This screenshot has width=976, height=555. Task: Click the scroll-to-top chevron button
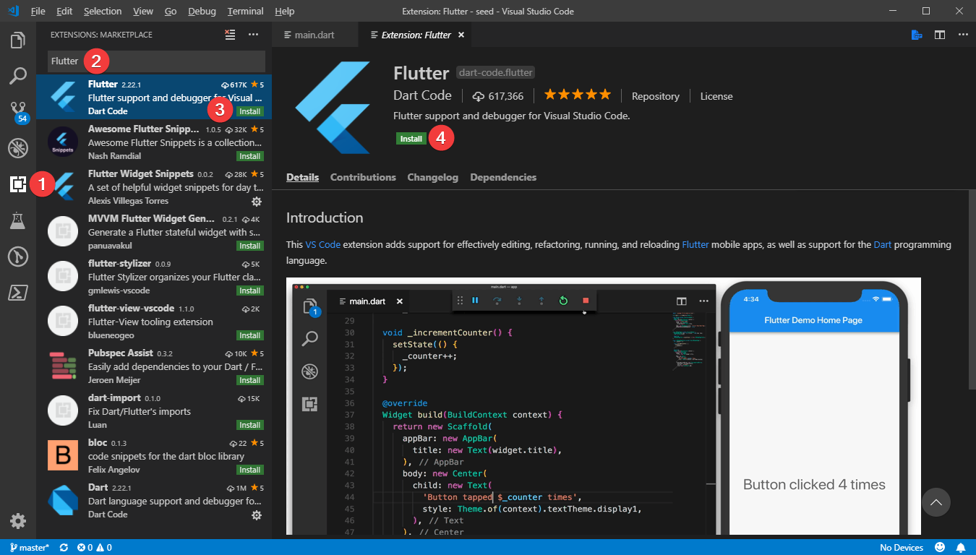coord(936,502)
